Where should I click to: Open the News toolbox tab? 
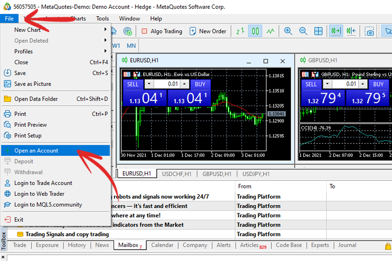[102, 245]
